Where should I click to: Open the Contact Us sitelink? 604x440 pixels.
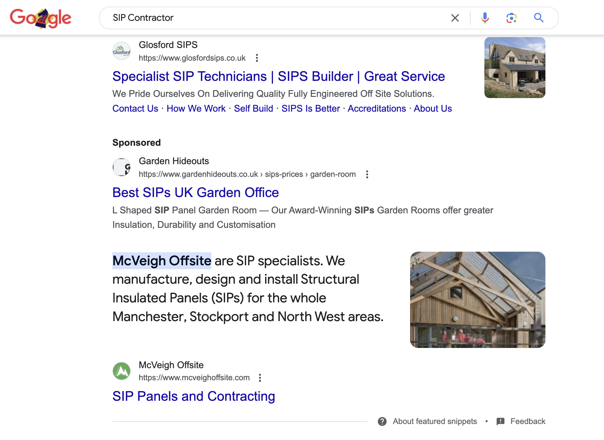tap(135, 109)
